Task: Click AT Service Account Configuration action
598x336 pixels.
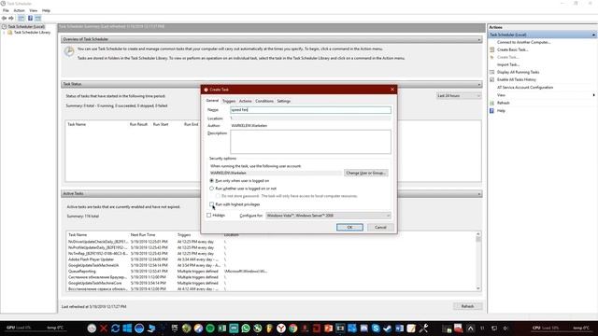Action: [525, 87]
